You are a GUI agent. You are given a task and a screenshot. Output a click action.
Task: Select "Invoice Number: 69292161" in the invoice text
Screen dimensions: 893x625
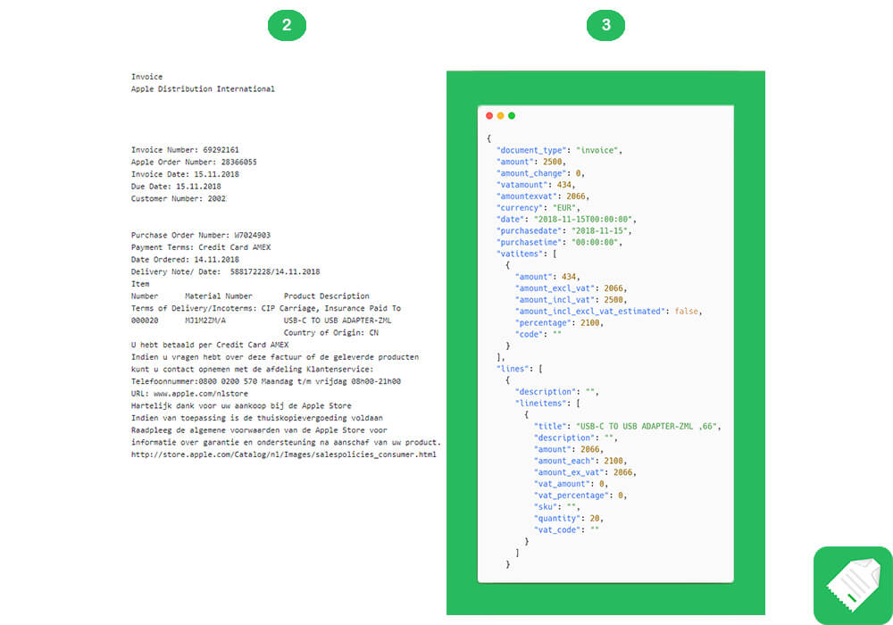[185, 150]
